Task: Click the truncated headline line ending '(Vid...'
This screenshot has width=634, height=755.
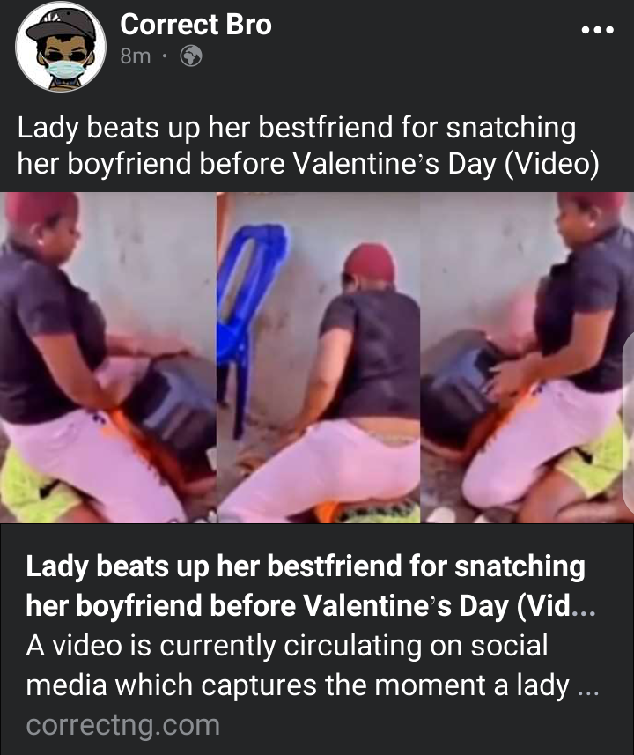Action: 311,605
